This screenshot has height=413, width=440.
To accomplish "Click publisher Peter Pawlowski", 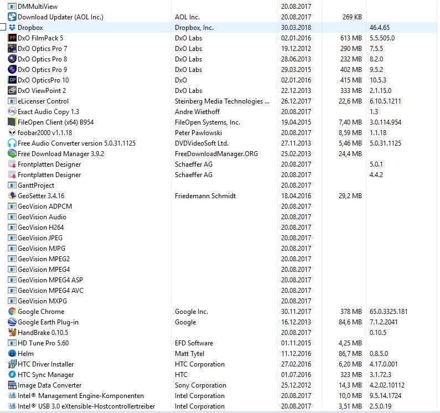I will [198, 132].
